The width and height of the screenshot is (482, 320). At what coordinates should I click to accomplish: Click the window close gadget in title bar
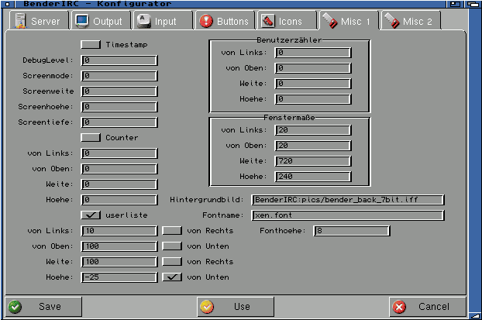click(x=8, y=4)
